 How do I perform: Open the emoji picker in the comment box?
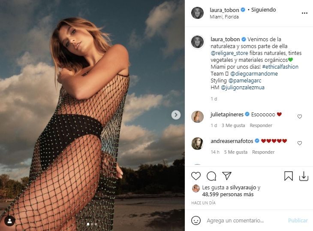coord(196,220)
